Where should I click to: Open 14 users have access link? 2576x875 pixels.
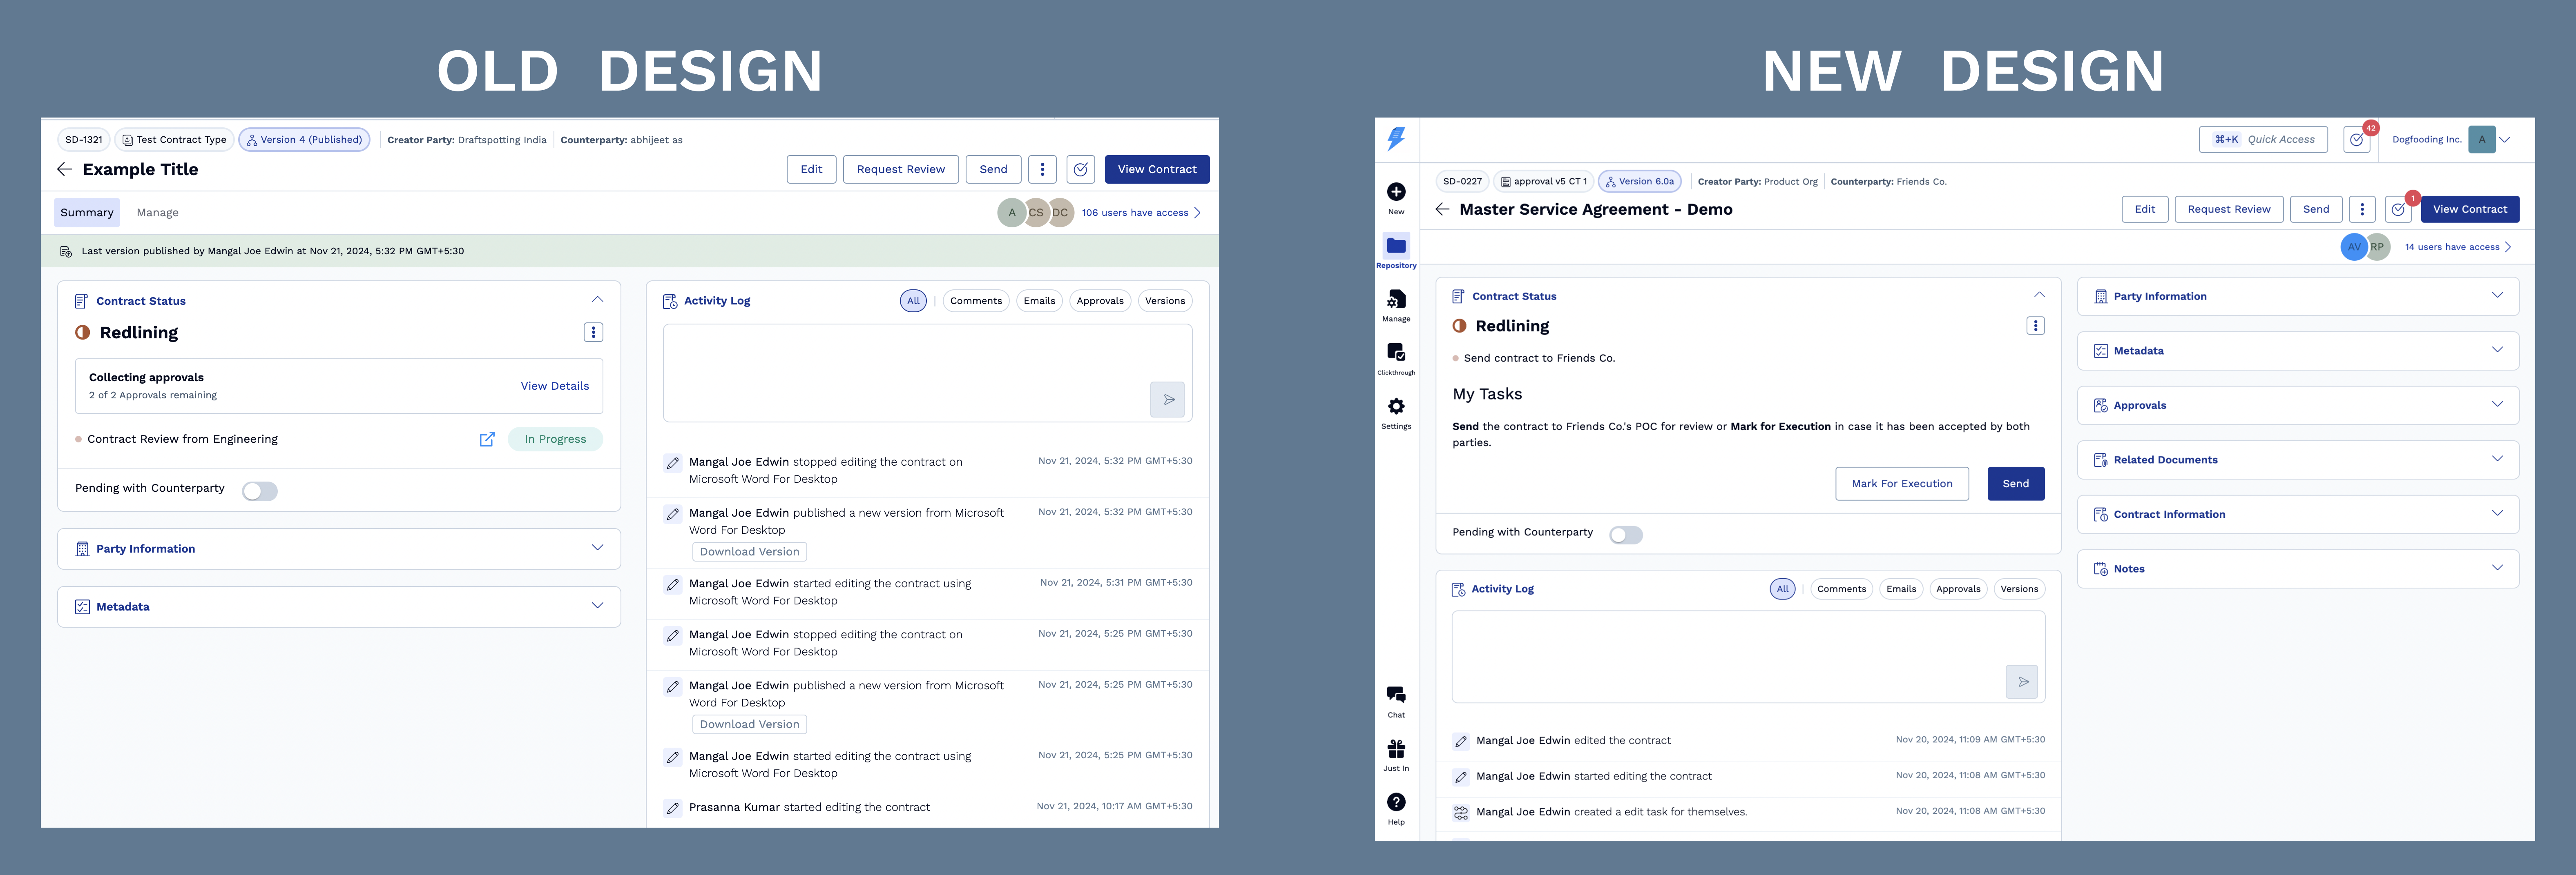[x=2458, y=248]
